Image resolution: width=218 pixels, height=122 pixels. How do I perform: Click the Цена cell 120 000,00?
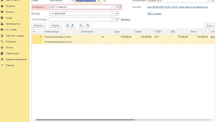point(123,37)
